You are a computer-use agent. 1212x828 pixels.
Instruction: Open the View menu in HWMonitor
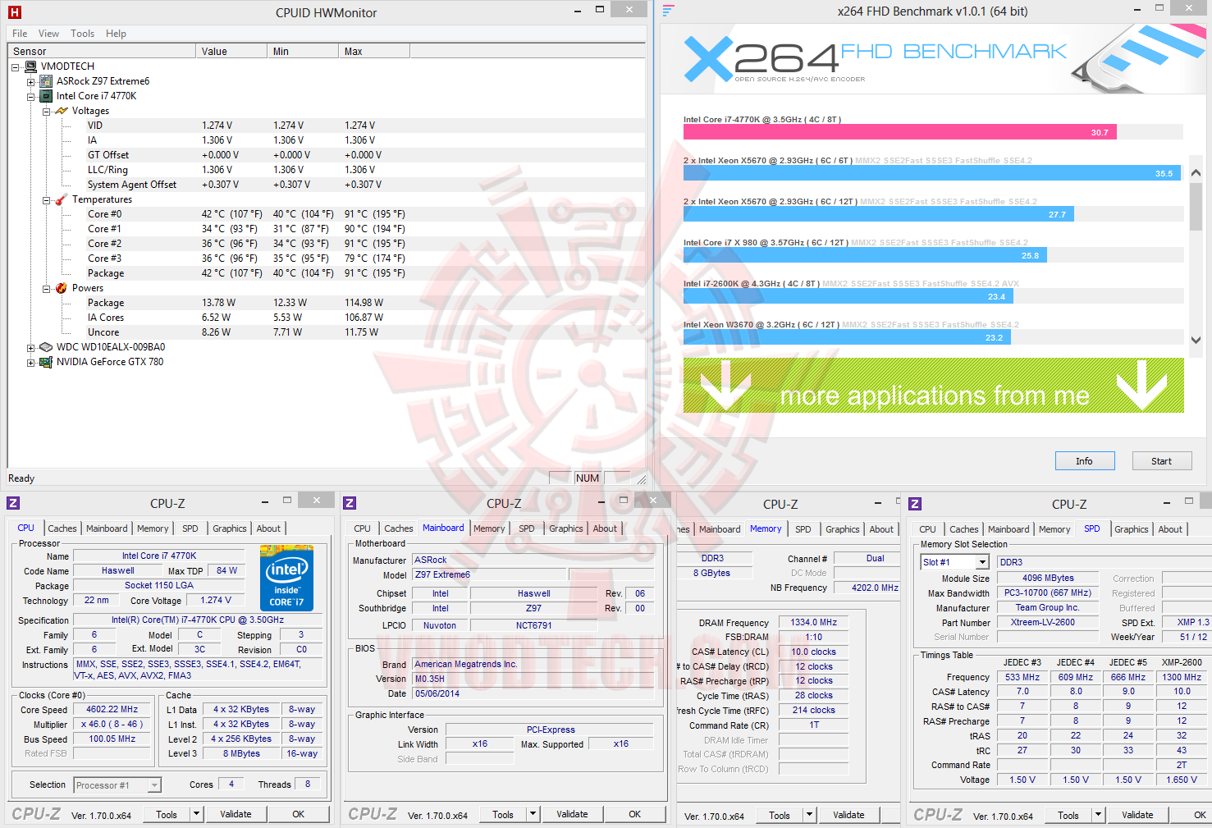click(48, 34)
